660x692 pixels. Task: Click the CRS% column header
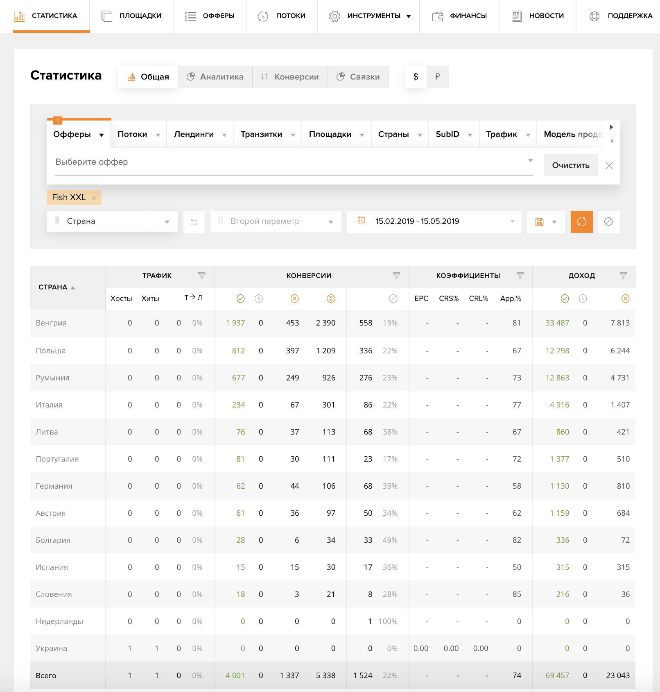pos(449,299)
